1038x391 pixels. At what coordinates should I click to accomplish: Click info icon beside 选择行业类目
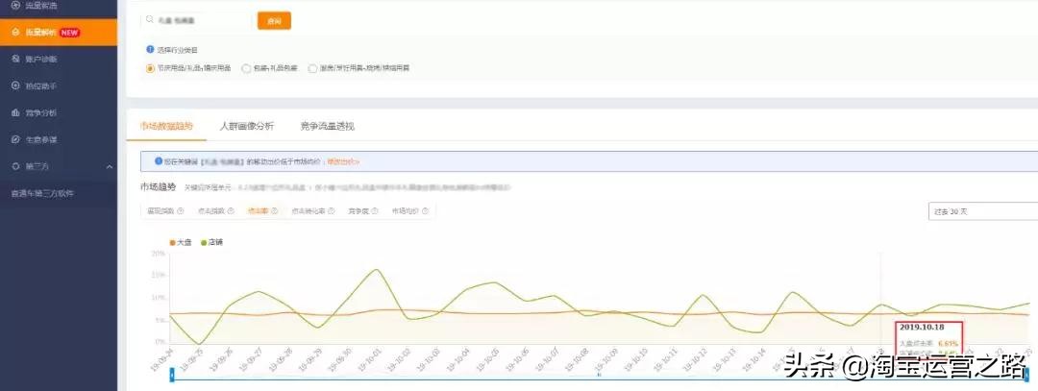tap(150, 50)
